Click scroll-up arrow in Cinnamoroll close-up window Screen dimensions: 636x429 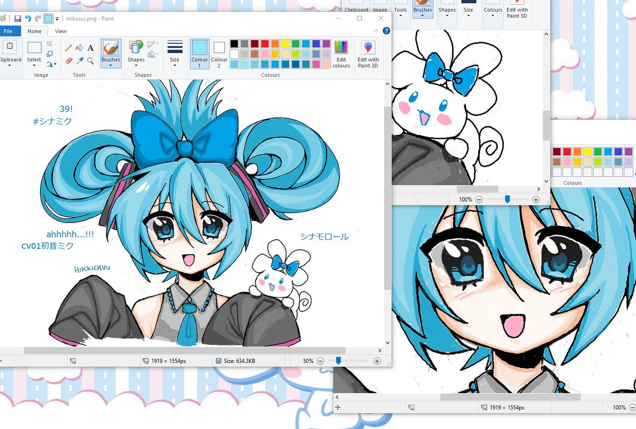pos(546,34)
